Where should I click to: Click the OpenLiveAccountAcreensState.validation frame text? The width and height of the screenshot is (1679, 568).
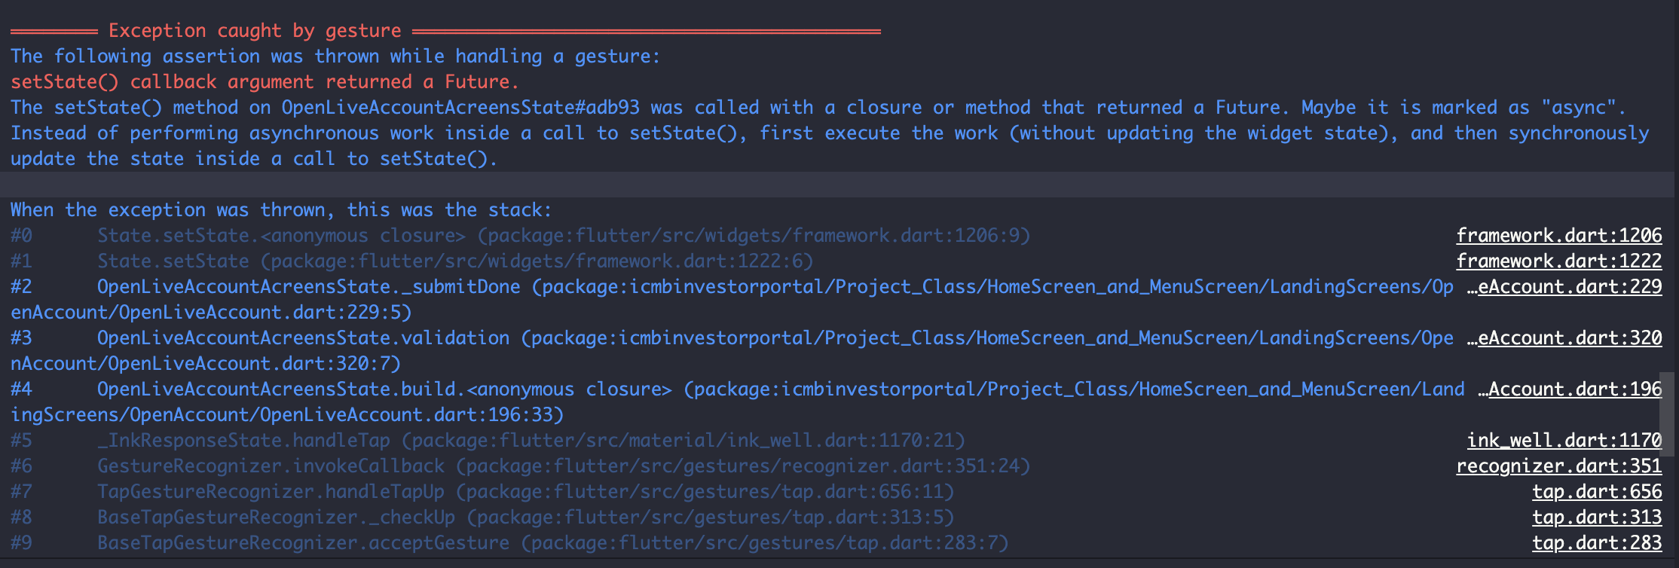[x=303, y=338]
